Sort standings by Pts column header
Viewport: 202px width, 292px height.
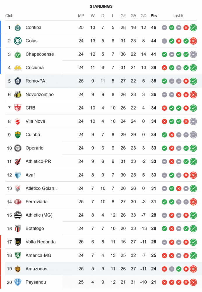coord(153,16)
